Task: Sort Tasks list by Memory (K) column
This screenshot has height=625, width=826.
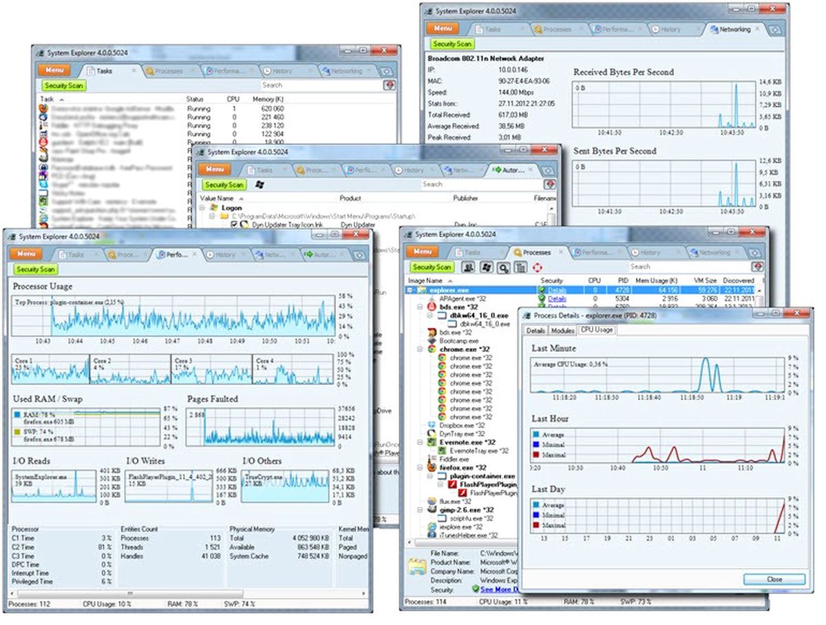Action: pyautogui.click(x=268, y=100)
